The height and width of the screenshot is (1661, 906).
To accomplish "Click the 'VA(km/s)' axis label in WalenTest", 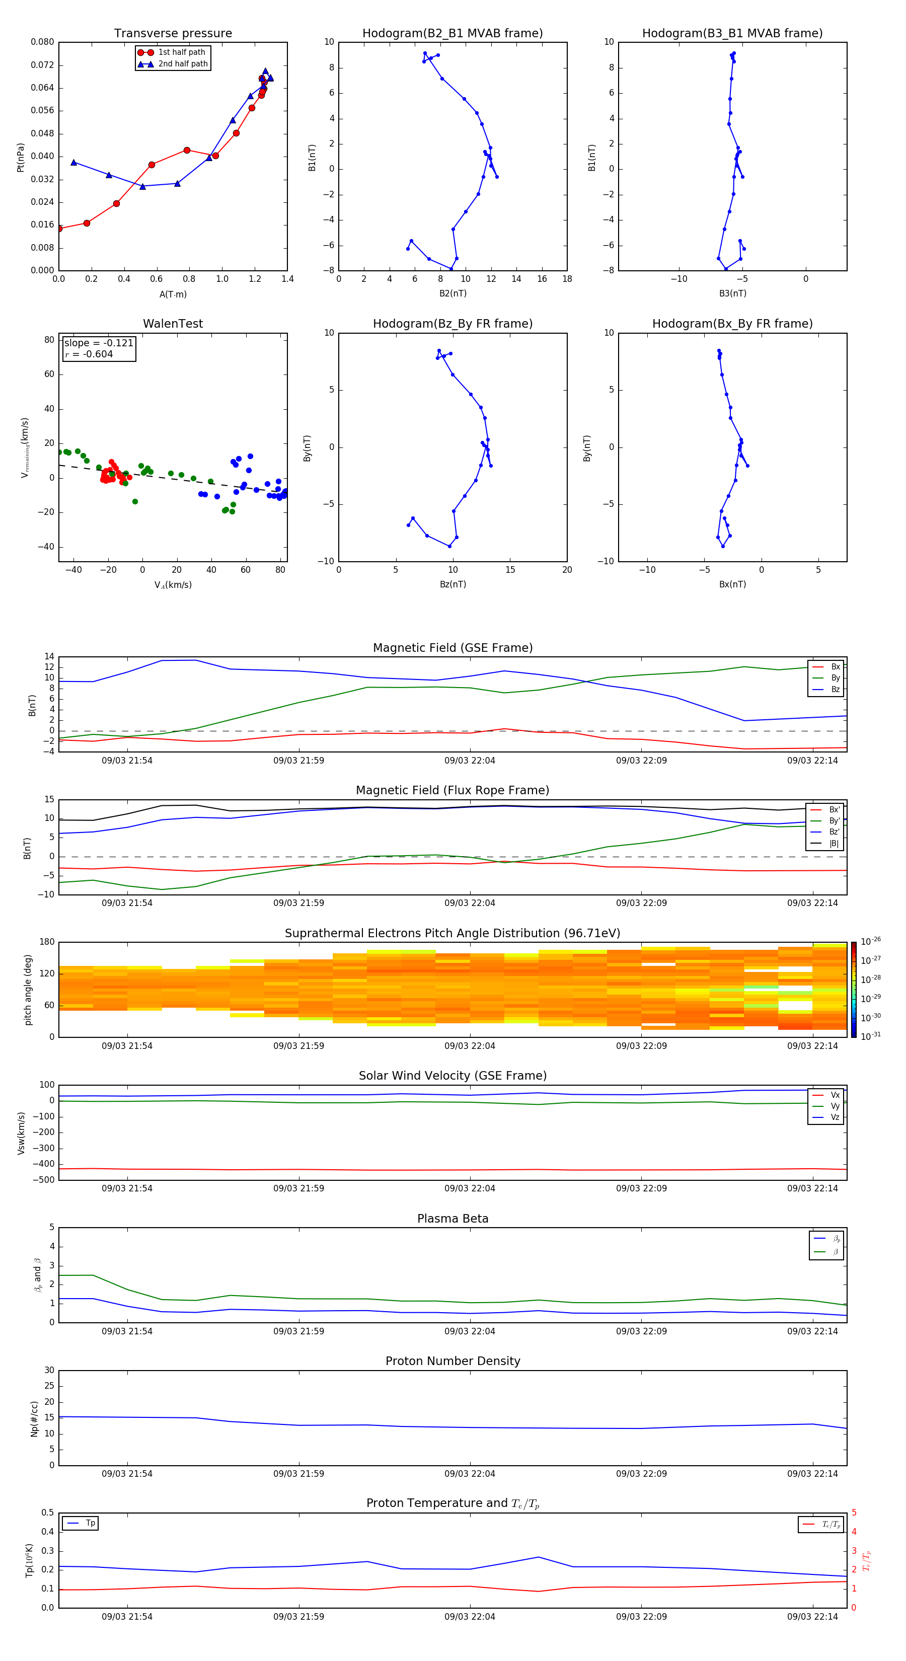I will coord(173,585).
